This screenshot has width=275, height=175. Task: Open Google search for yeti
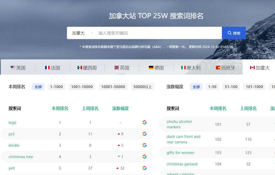point(145,168)
